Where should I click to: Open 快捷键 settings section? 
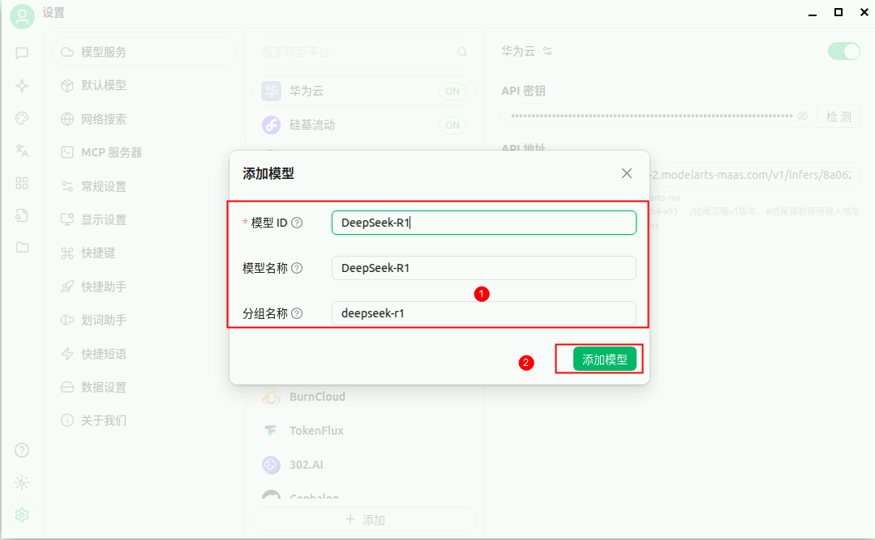click(x=144, y=253)
